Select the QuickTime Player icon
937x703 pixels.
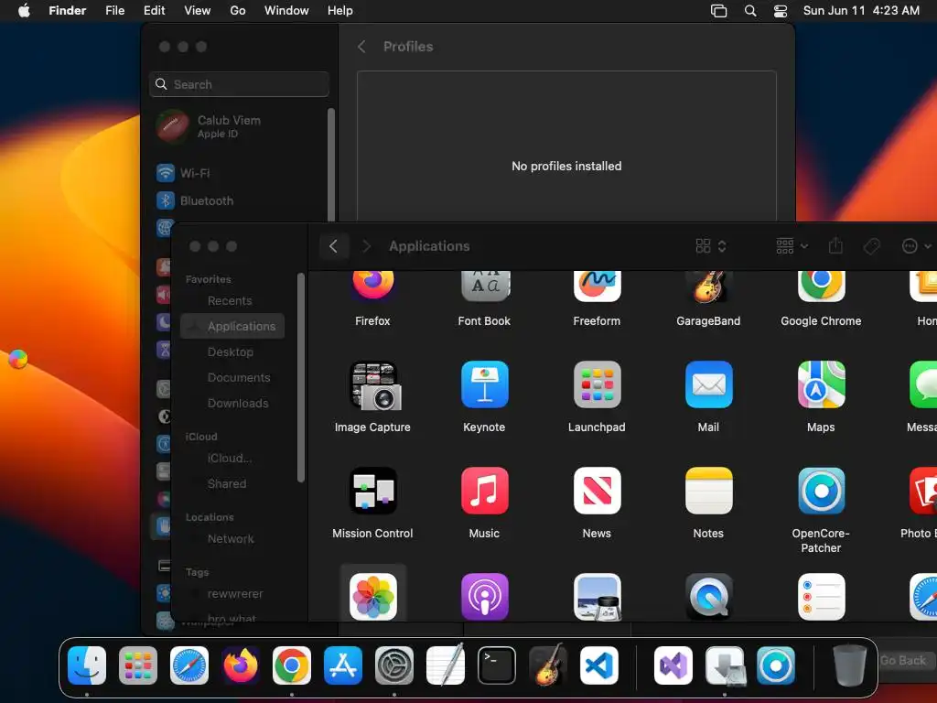708,597
